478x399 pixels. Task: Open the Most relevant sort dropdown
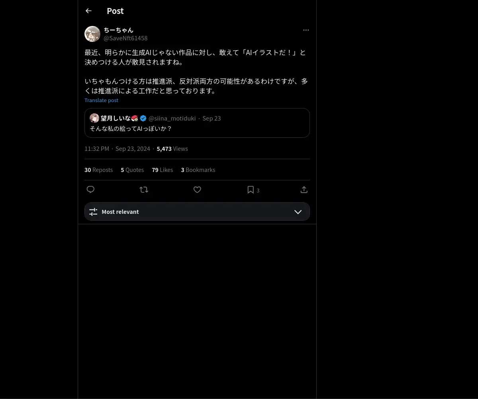tap(197, 211)
